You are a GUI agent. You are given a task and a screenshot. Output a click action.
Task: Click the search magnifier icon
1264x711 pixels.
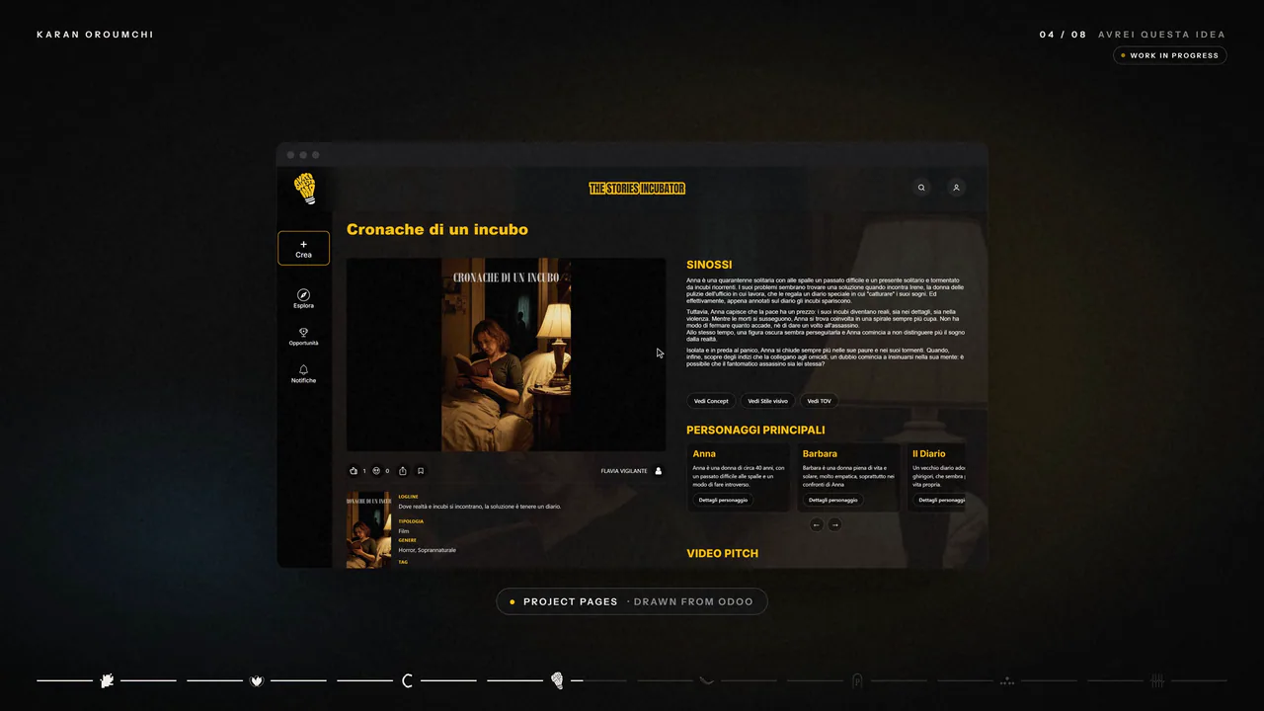tap(921, 188)
